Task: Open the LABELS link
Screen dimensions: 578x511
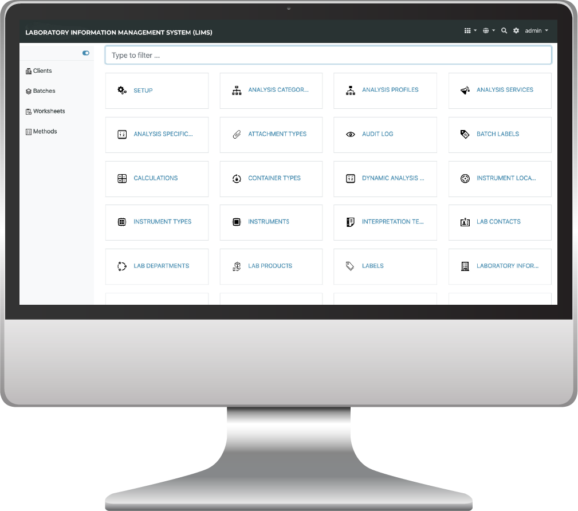Action: click(x=373, y=266)
